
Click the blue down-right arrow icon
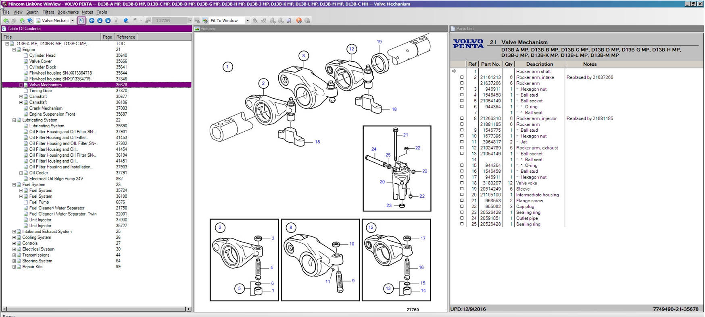click(x=108, y=21)
